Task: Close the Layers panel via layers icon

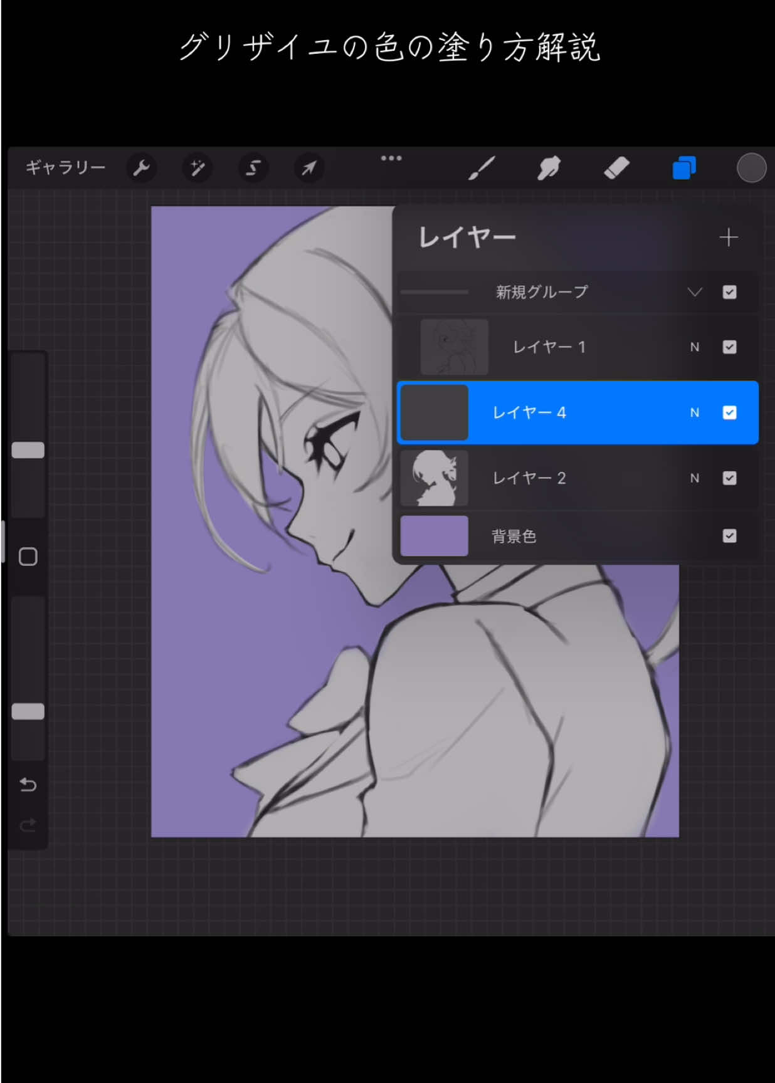Action: (x=684, y=168)
